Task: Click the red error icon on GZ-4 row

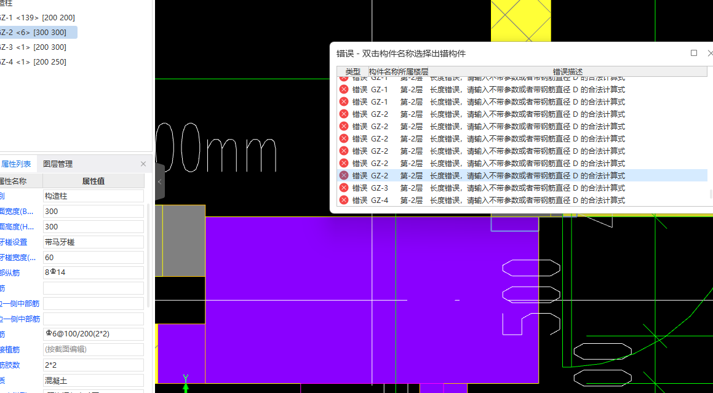Action: point(344,200)
